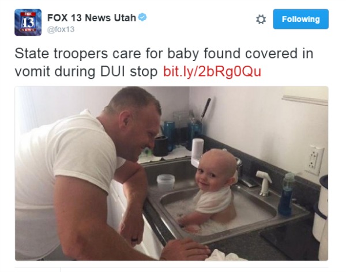The image size is (346, 272).
Task: Select the tweet text starting 'State troopers'
Action: click(164, 62)
